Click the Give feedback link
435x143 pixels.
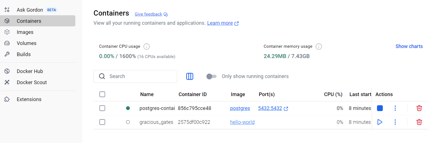(148, 14)
